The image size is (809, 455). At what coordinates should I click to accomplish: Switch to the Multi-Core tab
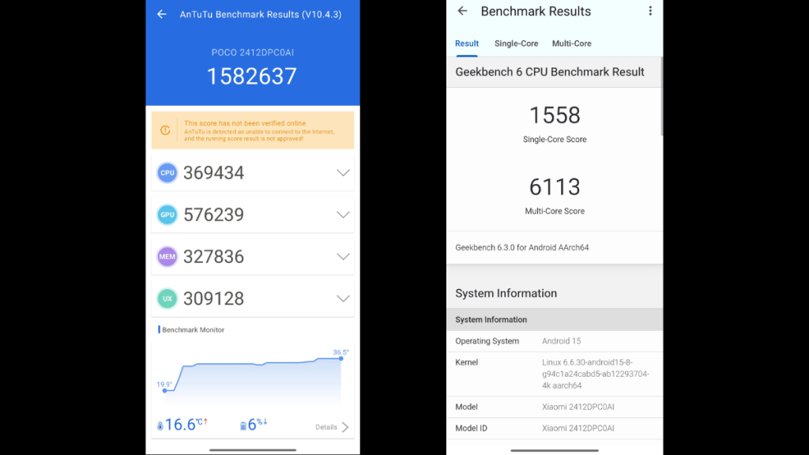point(571,43)
